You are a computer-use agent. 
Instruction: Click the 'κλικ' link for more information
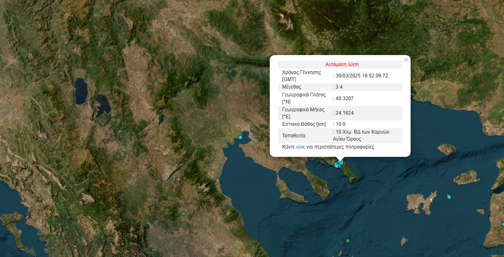pyautogui.click(x=300, y=147)
